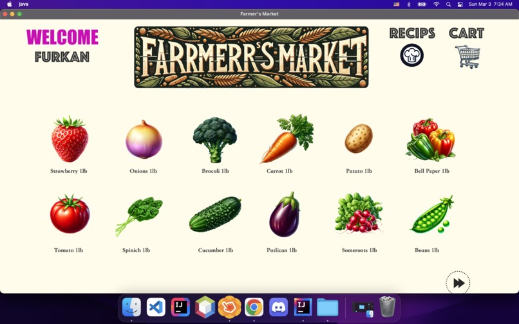Viewport: 519px width, 324px height.
Task: Open the first IntelliJ icon beside VS Code
Action: pyautogui.click(x=180, y=307)
